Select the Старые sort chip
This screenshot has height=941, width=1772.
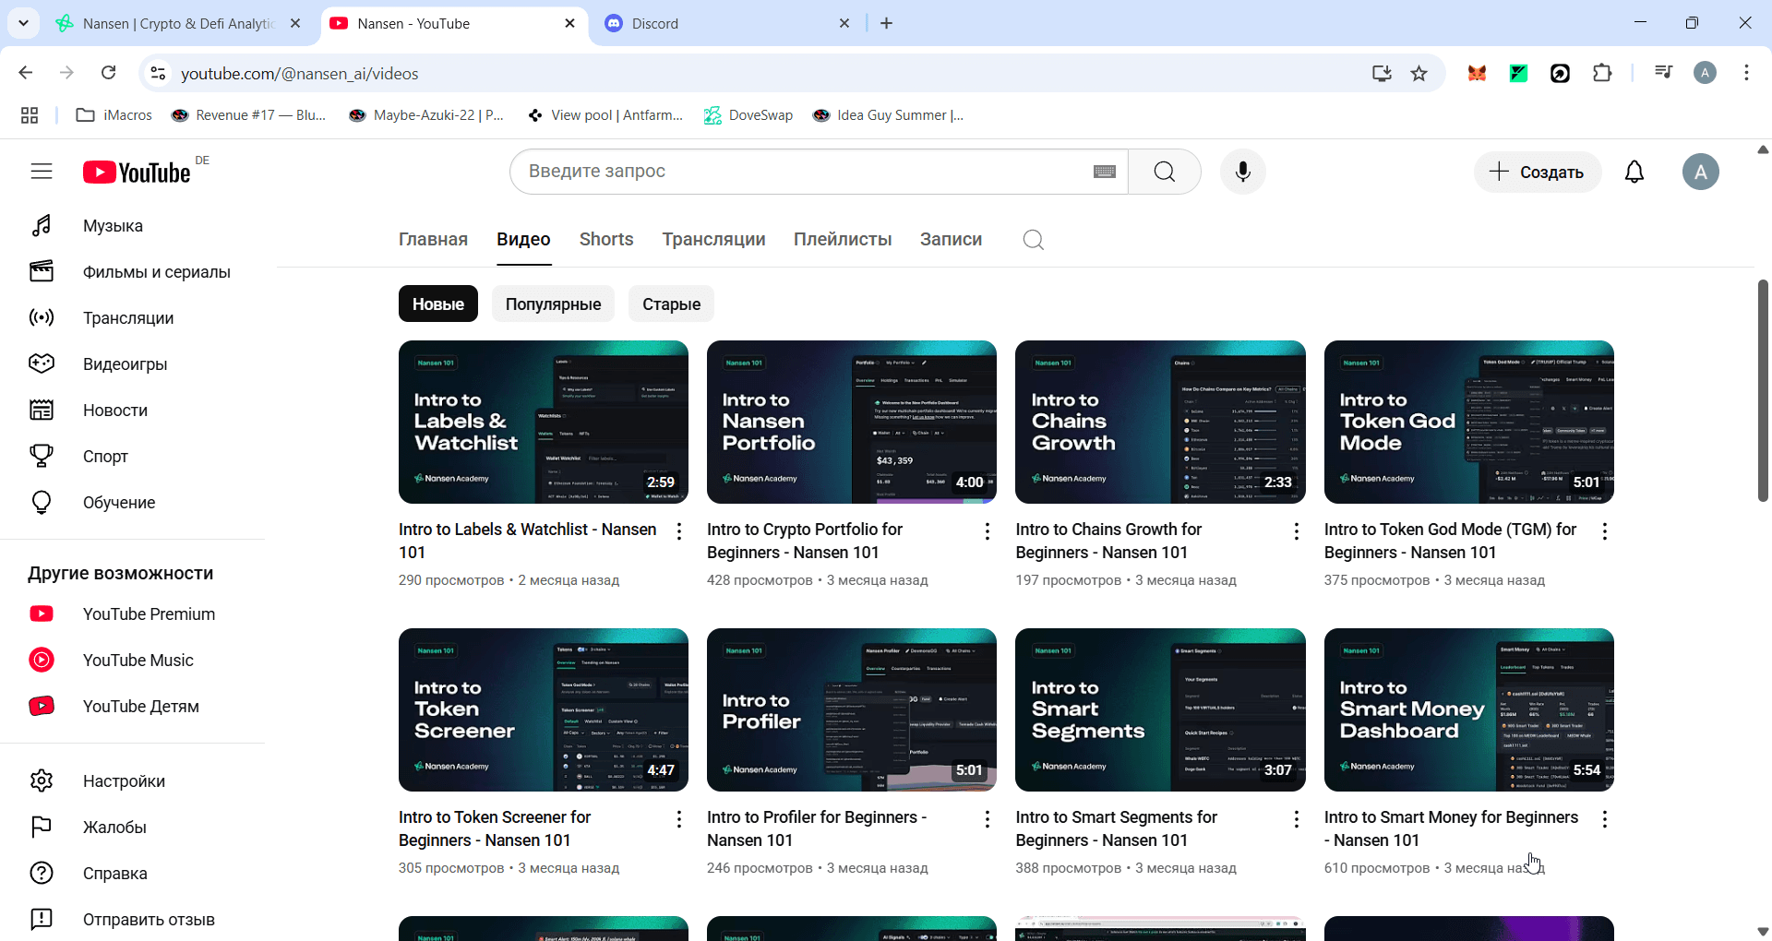pyautogui.click(x=671, y=304)
